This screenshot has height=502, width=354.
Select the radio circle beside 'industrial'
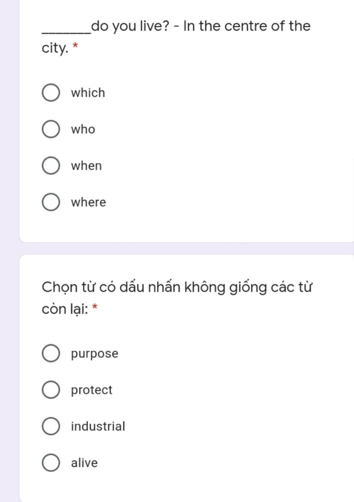pos(51,426)
